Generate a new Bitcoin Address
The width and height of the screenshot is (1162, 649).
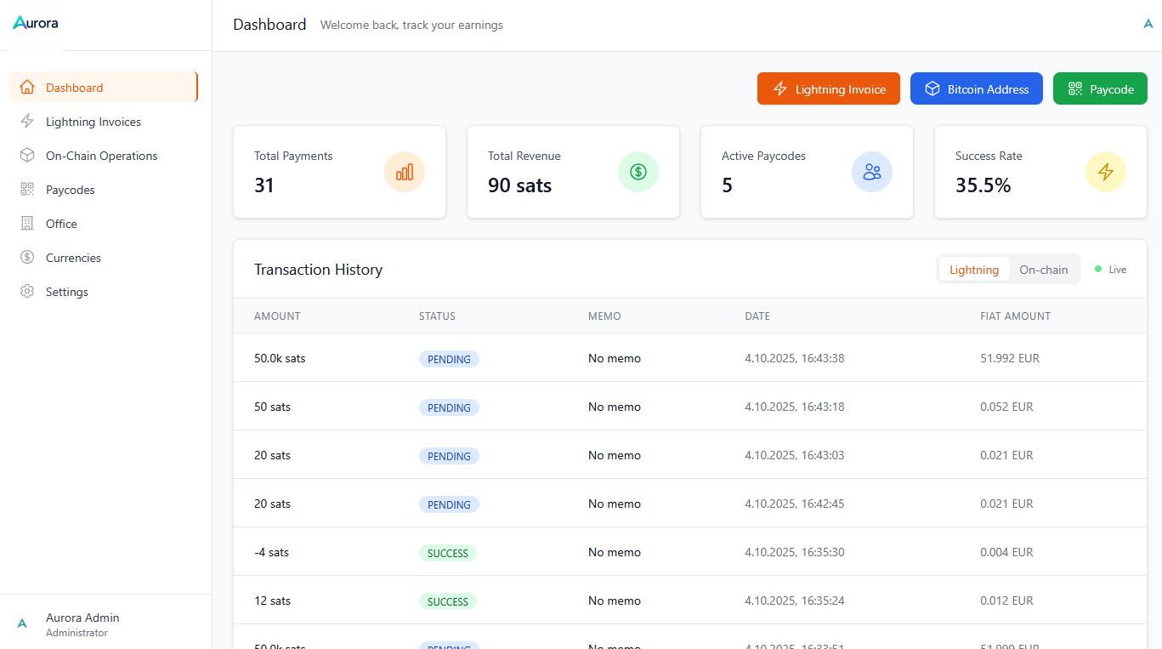(976, 88)
